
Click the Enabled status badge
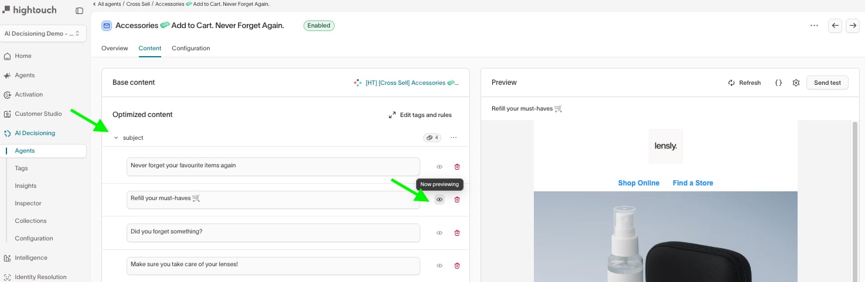click(319, 26)
